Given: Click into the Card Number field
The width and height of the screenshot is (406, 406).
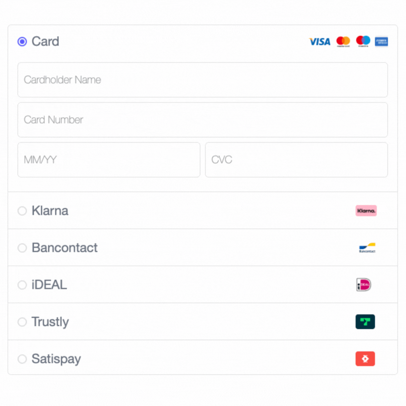Looking at the screenshot, I should (202, 120).
